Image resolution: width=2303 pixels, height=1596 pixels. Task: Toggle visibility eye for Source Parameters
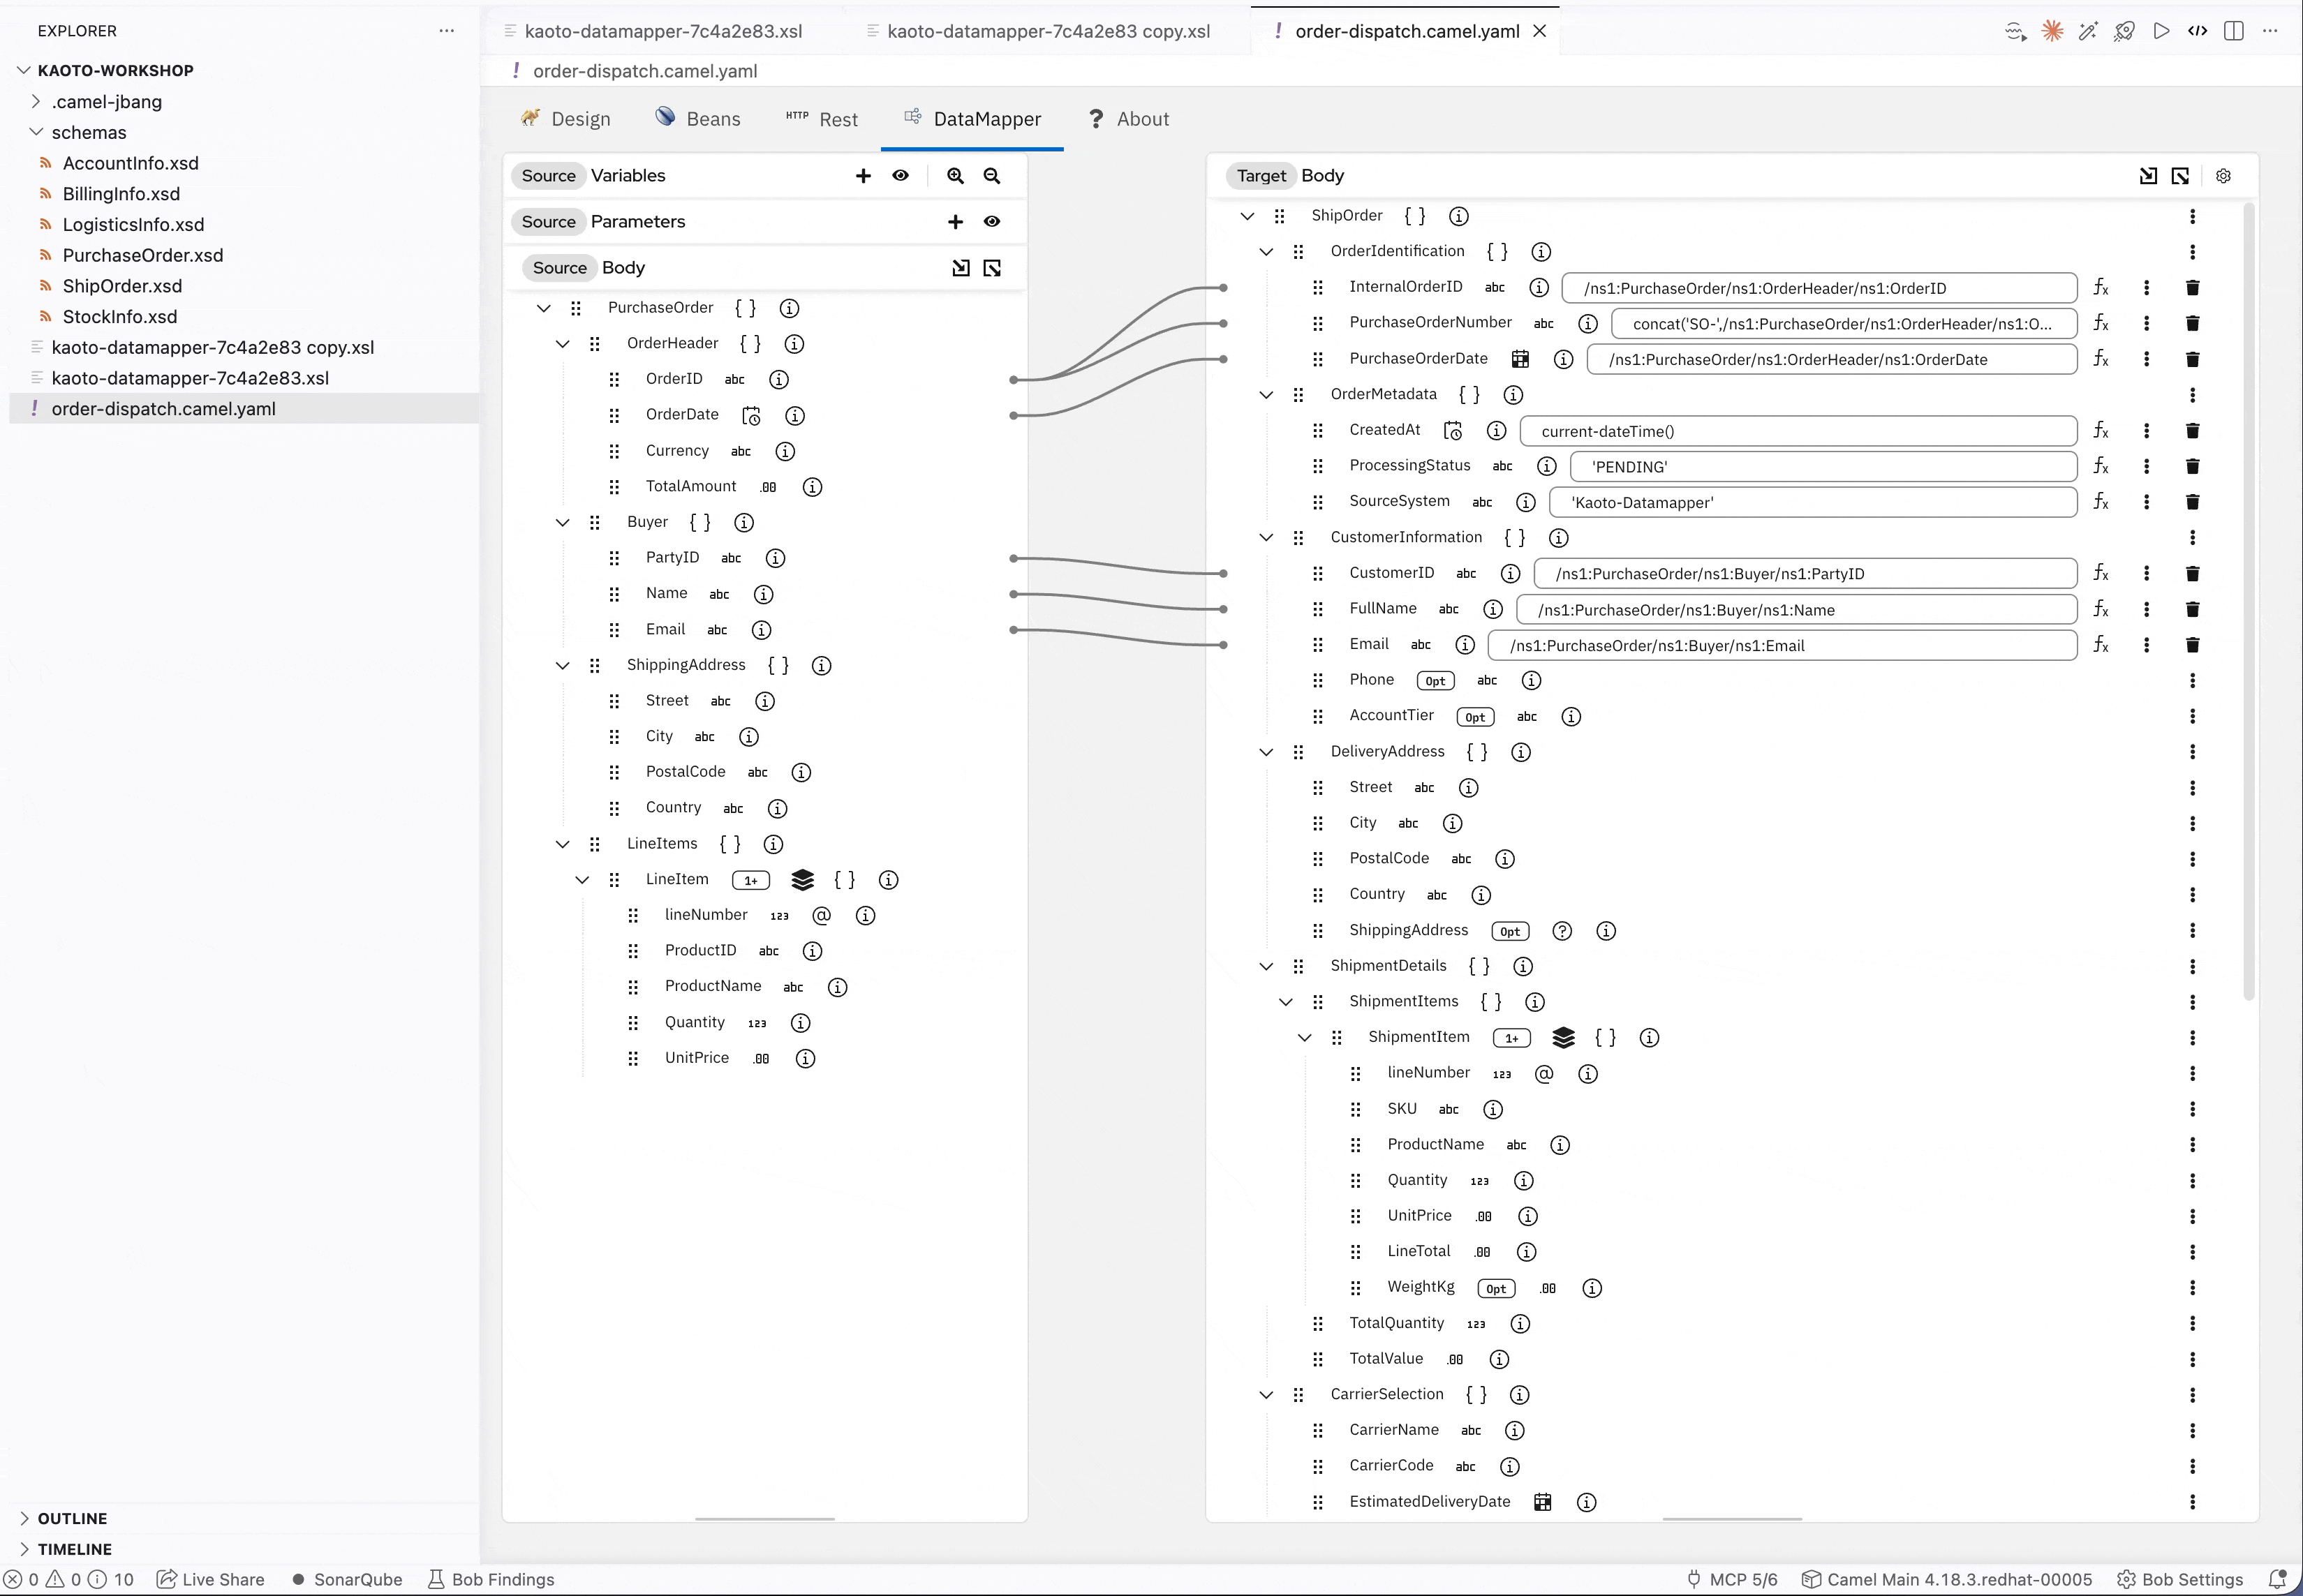[991, 222]
